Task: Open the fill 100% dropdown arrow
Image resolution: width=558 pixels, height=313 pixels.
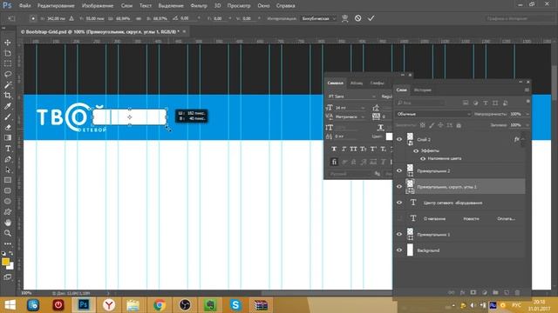Action: [x=527, y=125]
